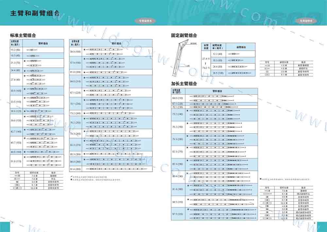Click the section heading '标准主臂组合'
Viewport: 327px width, 232px height.
[23, 35]
